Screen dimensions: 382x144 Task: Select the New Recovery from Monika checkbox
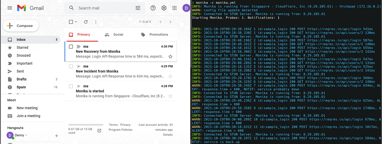pos(71,46)
